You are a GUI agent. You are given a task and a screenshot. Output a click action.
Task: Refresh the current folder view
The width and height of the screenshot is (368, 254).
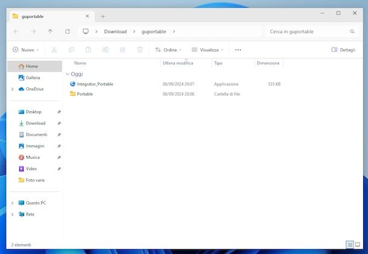[68, 31]
